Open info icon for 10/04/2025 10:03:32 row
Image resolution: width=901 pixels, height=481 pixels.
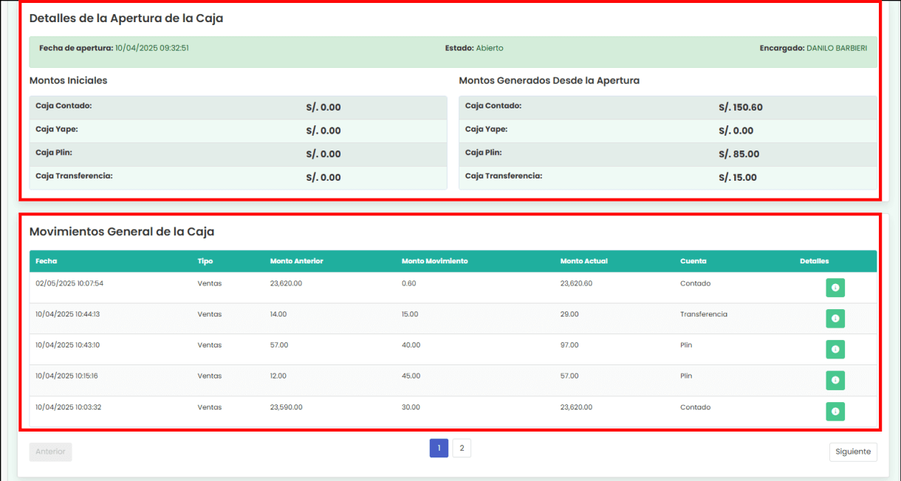pyautogui.click(x=835, y=412)
